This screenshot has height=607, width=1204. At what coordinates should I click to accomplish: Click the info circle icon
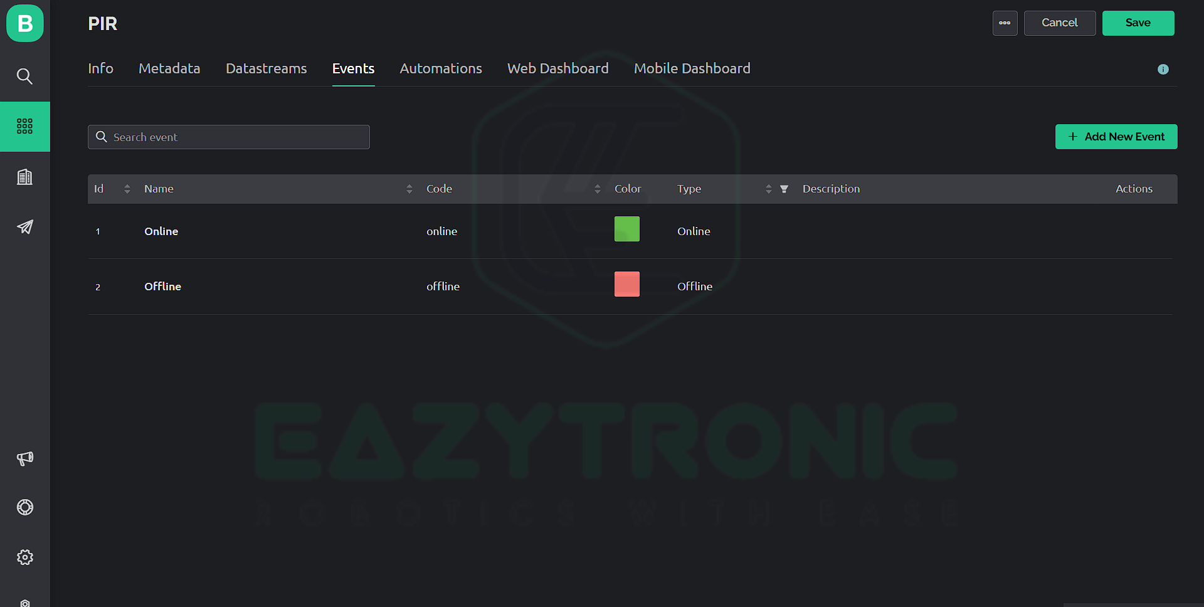click(x=1163, y=70)
